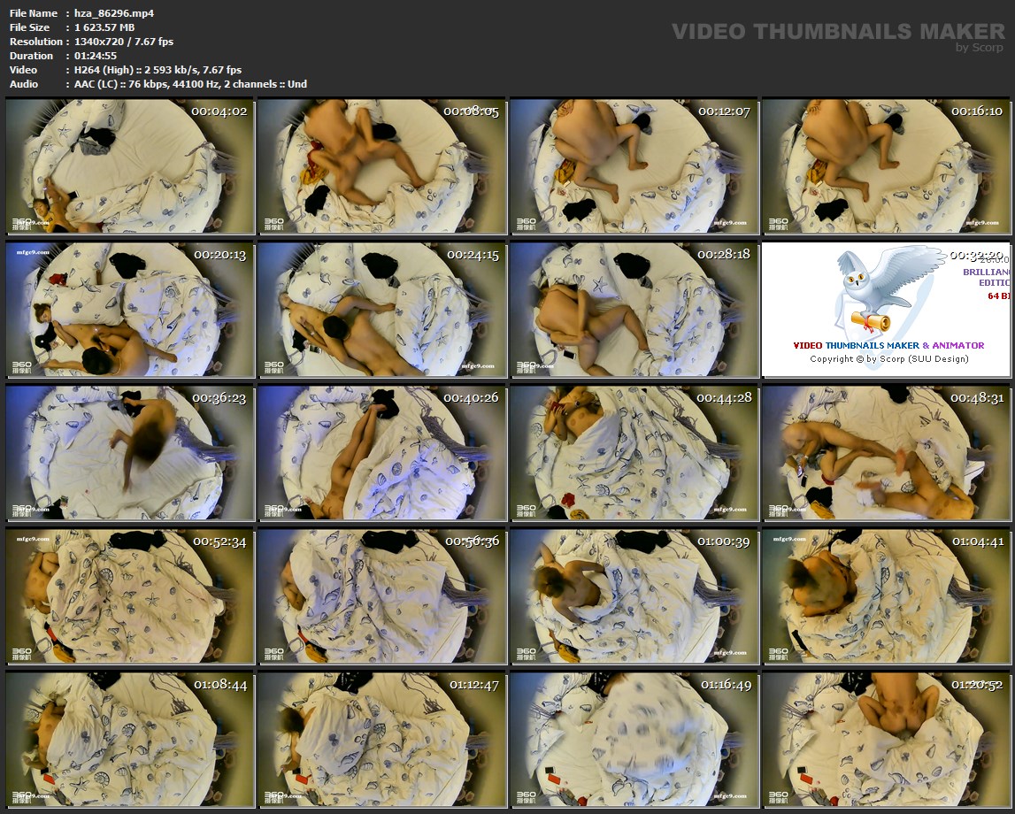Image resolution: width=1015 pixels, height=814 pixels.
Task: Pick the frame labeled 01:16:49
Action: [634, 739]
